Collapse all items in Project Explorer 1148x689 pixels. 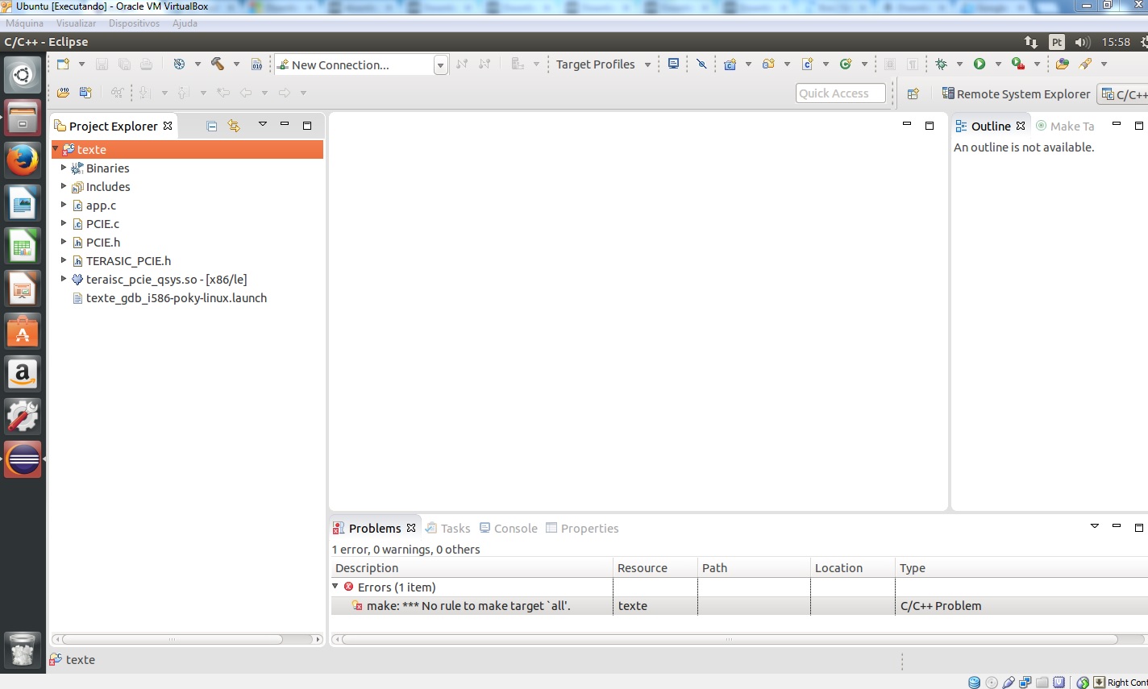[211, 126]
